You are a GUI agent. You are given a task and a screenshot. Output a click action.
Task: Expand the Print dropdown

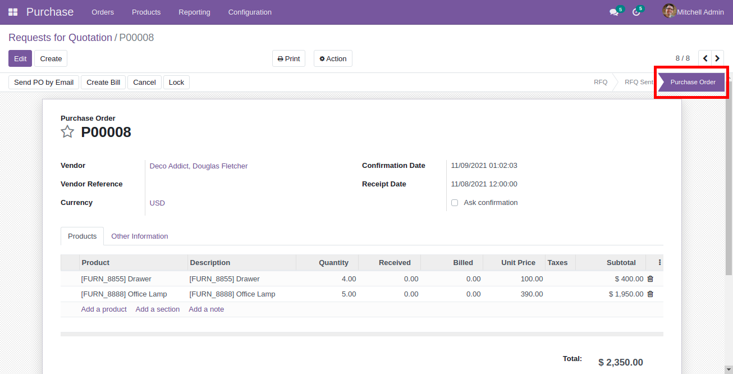coord(288,58)
